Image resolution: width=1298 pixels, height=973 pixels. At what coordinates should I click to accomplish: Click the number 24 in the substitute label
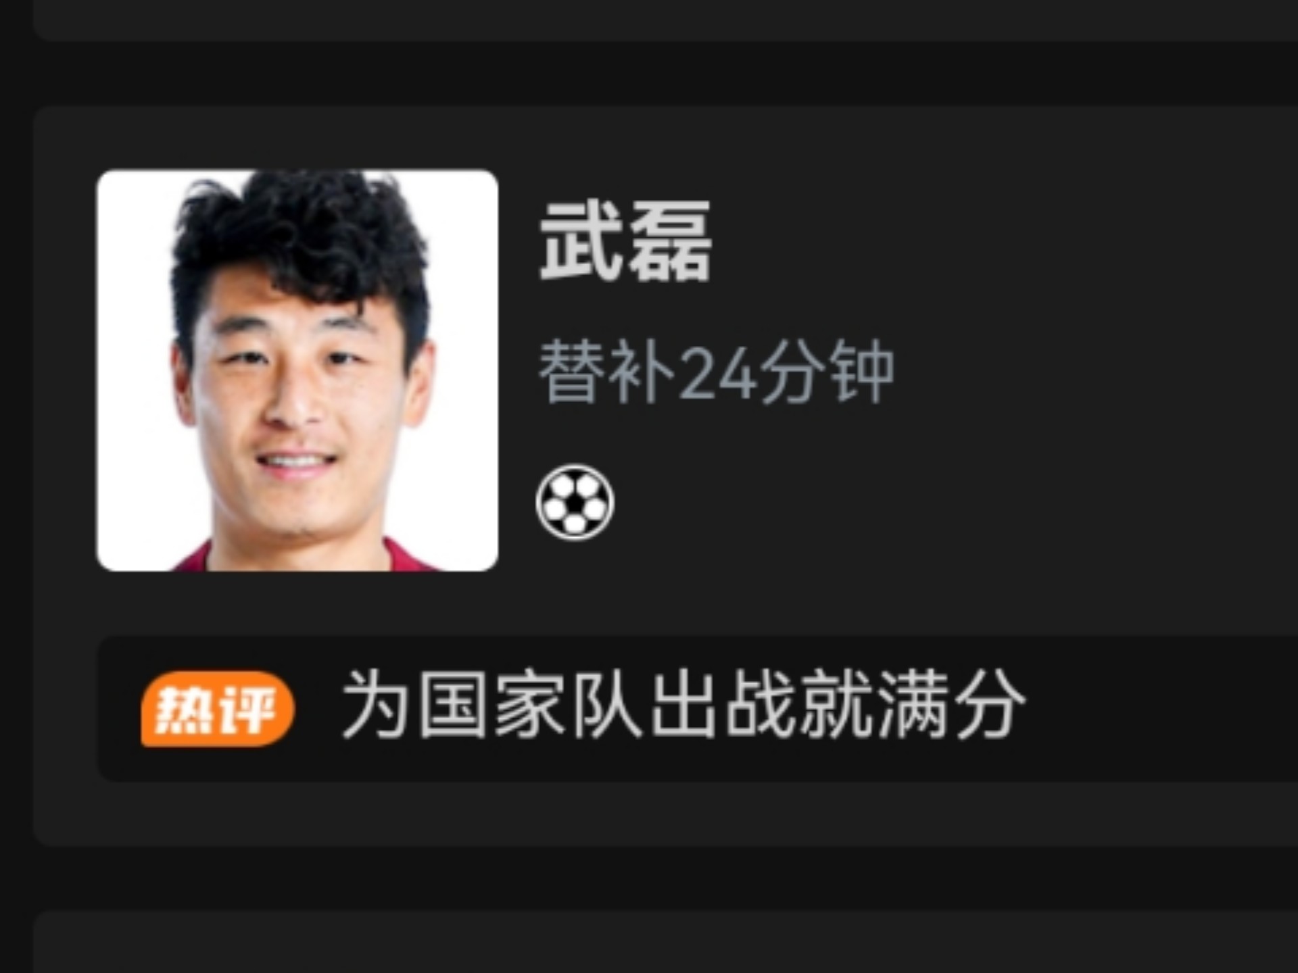point(718,373)
